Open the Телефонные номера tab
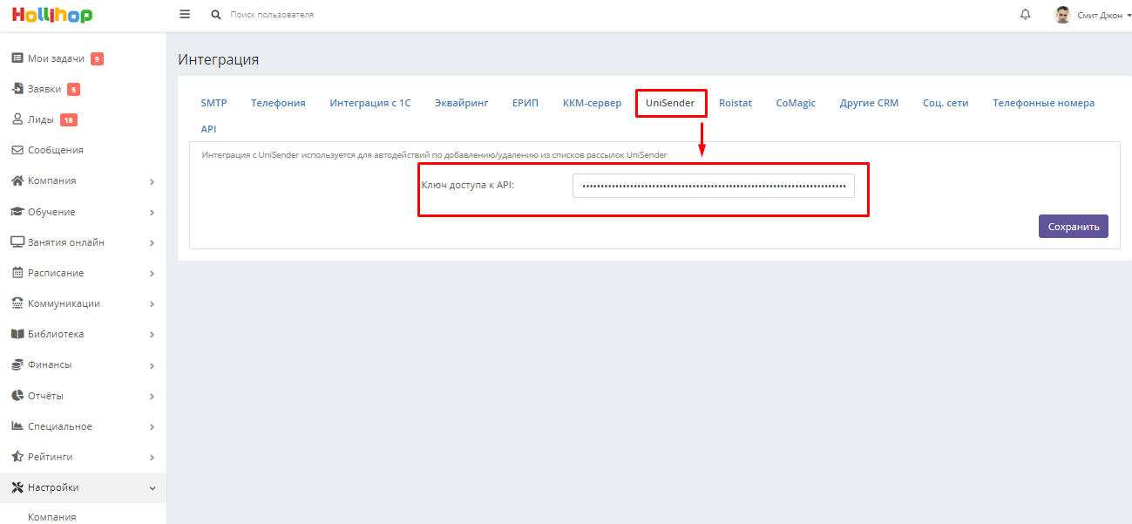 pos(1044,103)
